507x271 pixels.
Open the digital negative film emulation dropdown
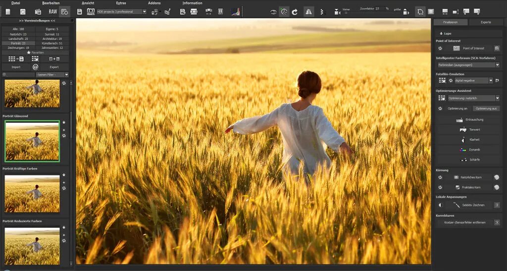click(x=473, y=81)
